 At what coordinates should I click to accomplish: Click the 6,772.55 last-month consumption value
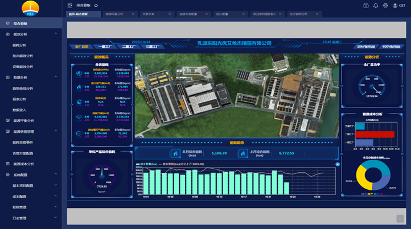[x=286, y=153]
